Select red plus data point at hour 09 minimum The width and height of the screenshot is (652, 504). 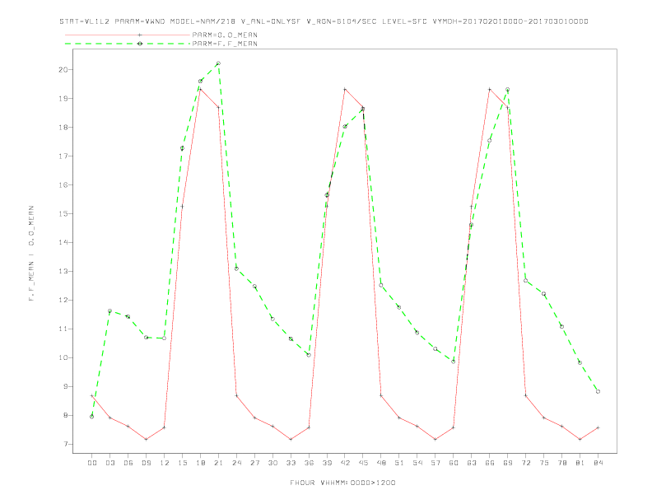coord(146,439)
